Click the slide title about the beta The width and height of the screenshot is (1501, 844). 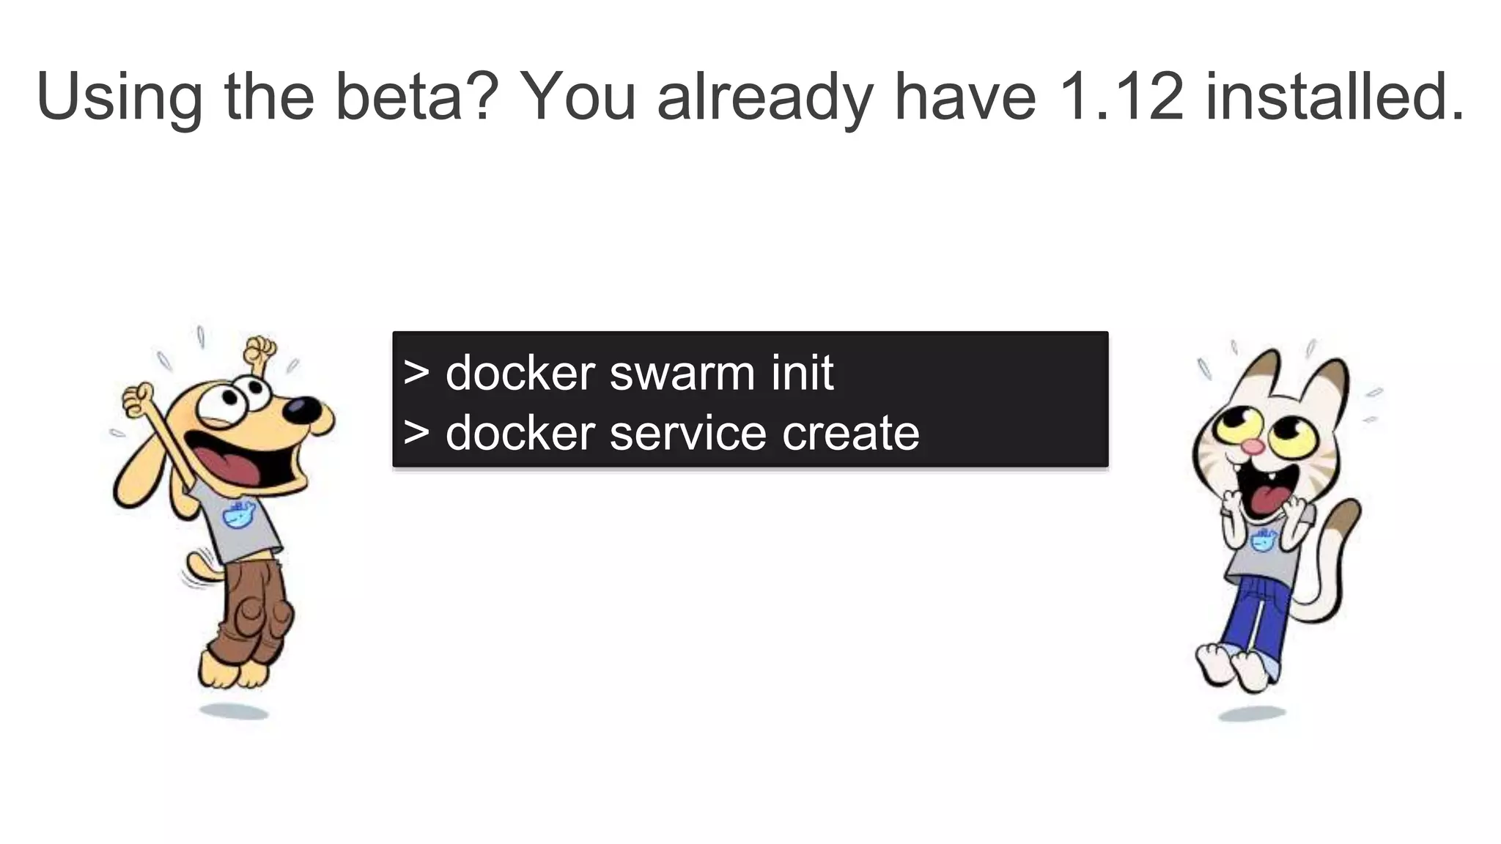pyautogui.click(x=750, y=96)
